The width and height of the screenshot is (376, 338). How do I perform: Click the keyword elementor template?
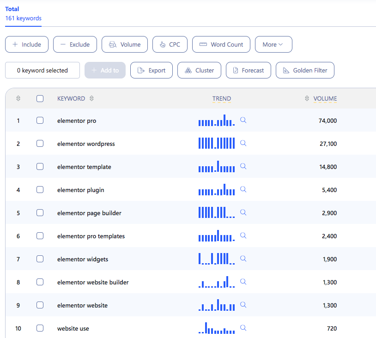click(84, 167)
